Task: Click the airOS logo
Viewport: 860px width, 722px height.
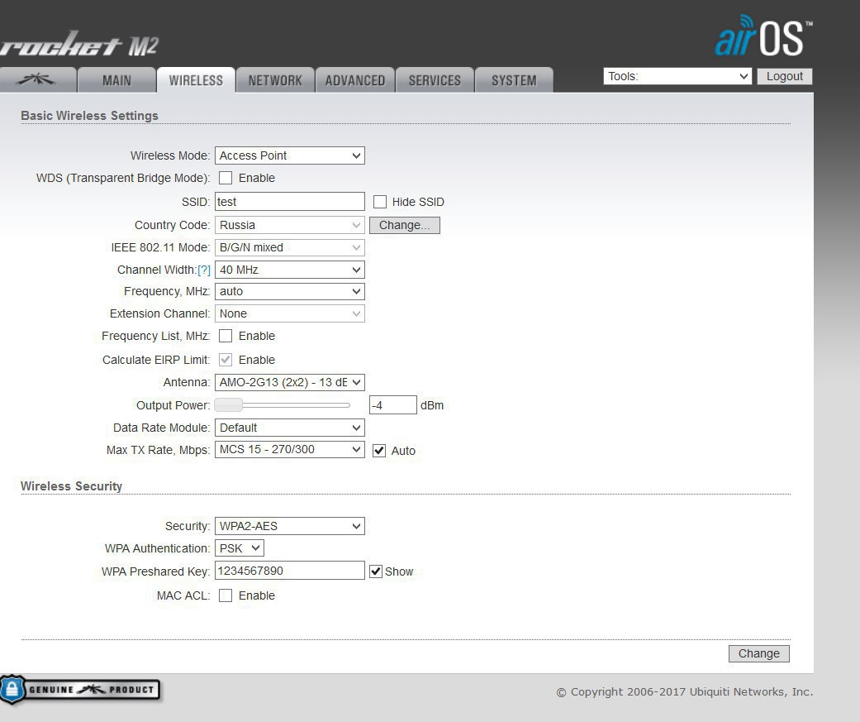Action: pyautogui.click(x=763, y=36)
